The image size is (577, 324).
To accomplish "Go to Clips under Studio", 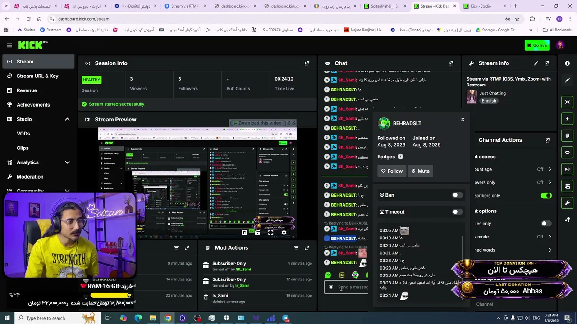I will click(x=23, y=148).
